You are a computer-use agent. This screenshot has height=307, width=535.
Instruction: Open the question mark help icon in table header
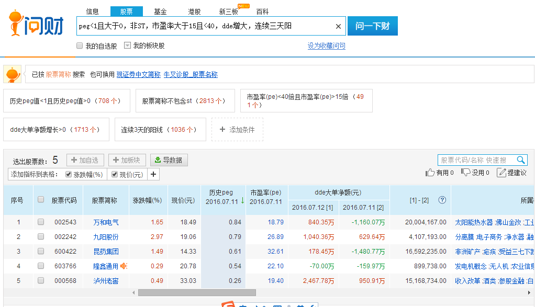[x=442, y=199]
